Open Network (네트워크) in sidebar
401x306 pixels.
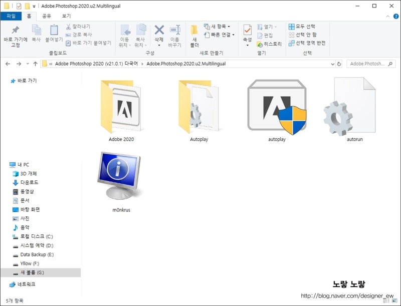pyautogui.click(x=22, y=284)
